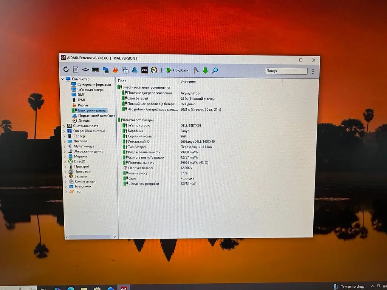Select Сумарна інформація in the tree
The image size is (387, 290).
click(91, 84)
